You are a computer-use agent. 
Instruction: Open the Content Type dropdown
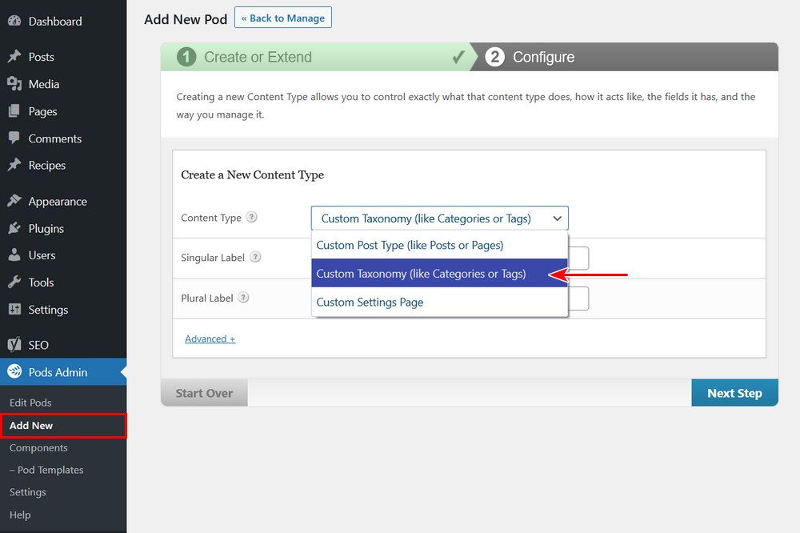(439, 218)
